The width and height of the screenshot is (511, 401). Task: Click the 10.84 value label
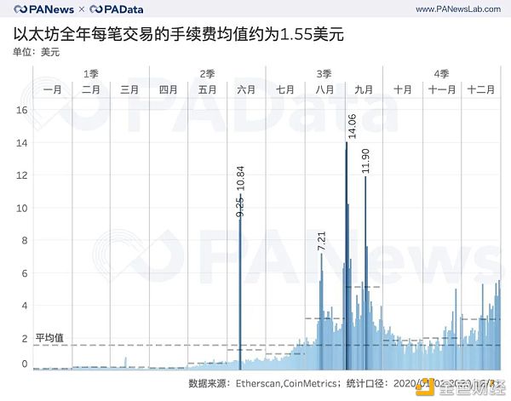tap(240, 179)
